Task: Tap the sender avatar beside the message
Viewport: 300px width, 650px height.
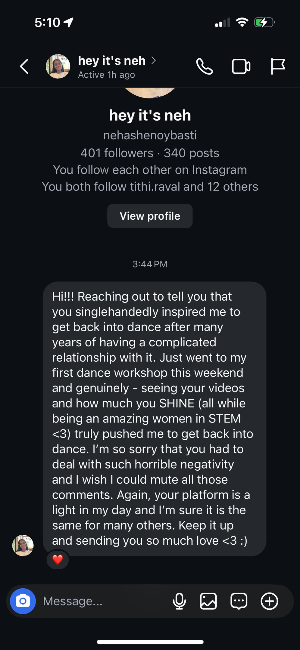Action: (23, 545)
